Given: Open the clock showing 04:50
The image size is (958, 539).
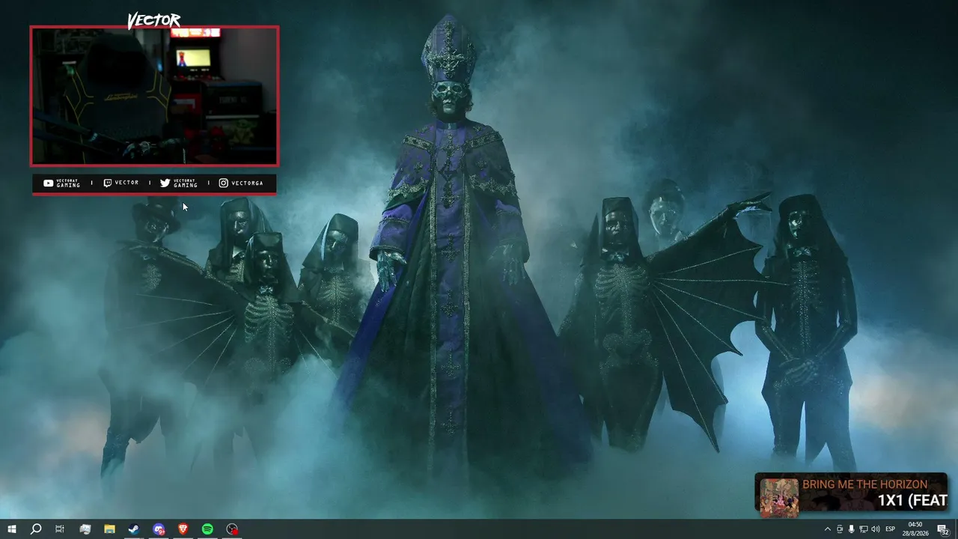Looking at the screenshot, I should [915, 529].
